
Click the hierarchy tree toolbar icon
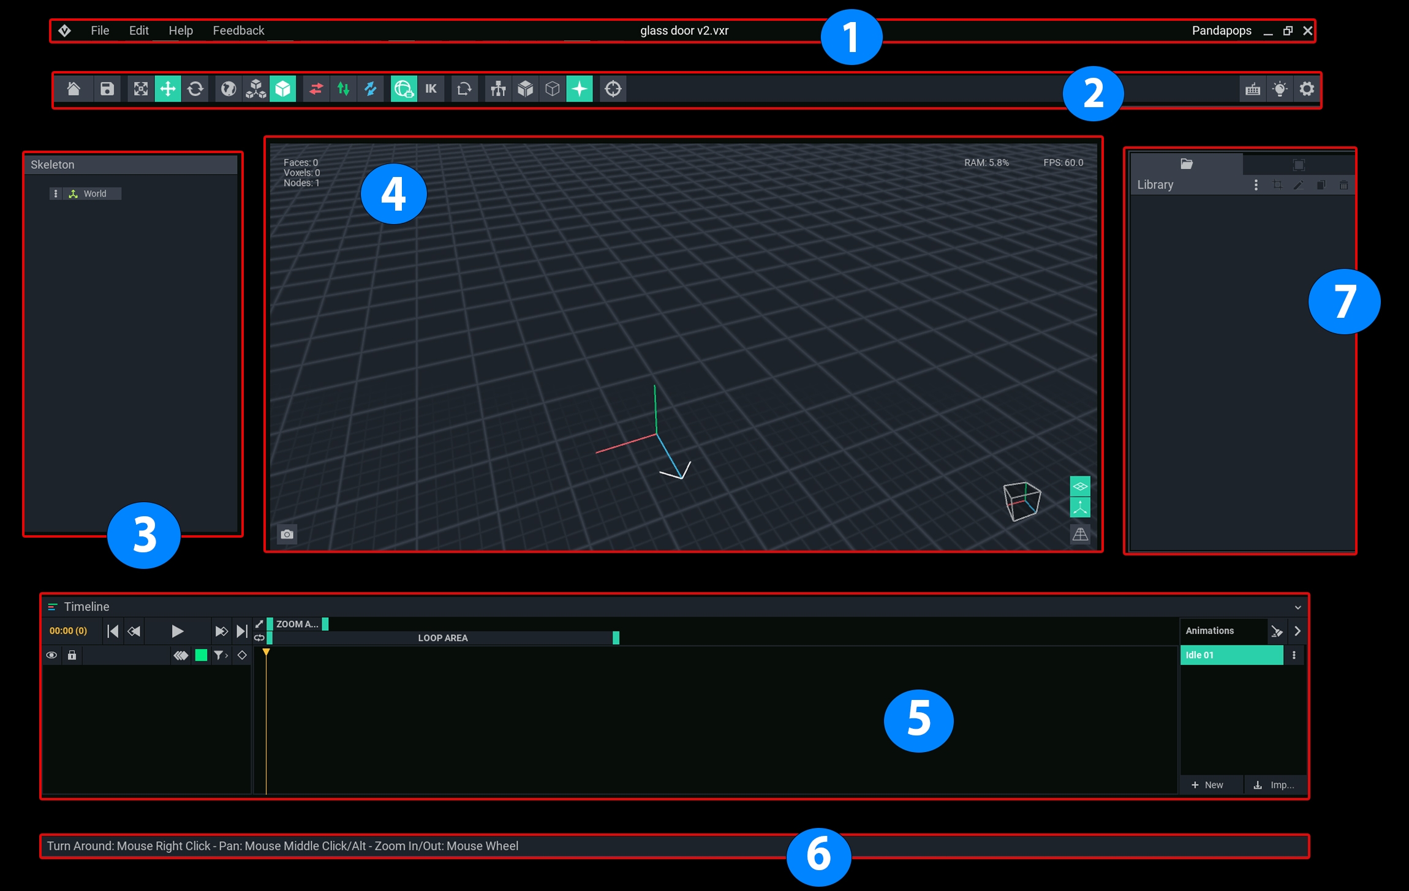(498, 89)
